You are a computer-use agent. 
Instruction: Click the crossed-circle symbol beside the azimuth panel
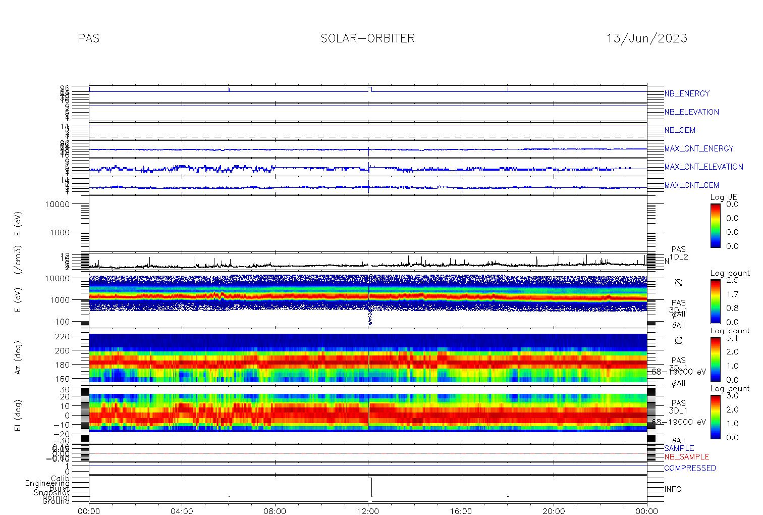679,340
